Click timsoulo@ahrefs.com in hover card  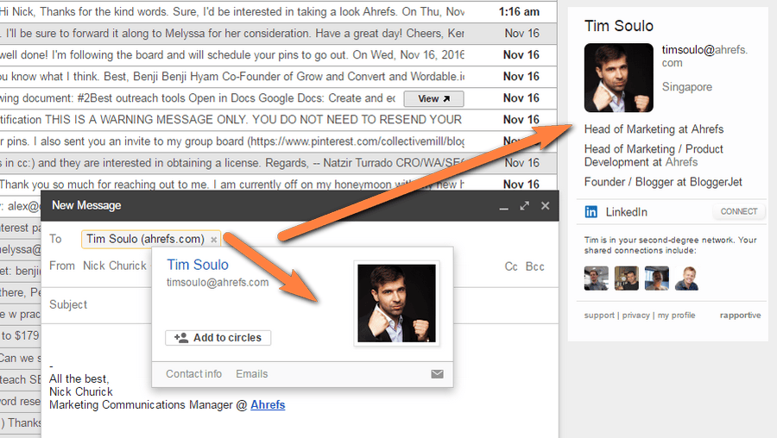(218, 283)
